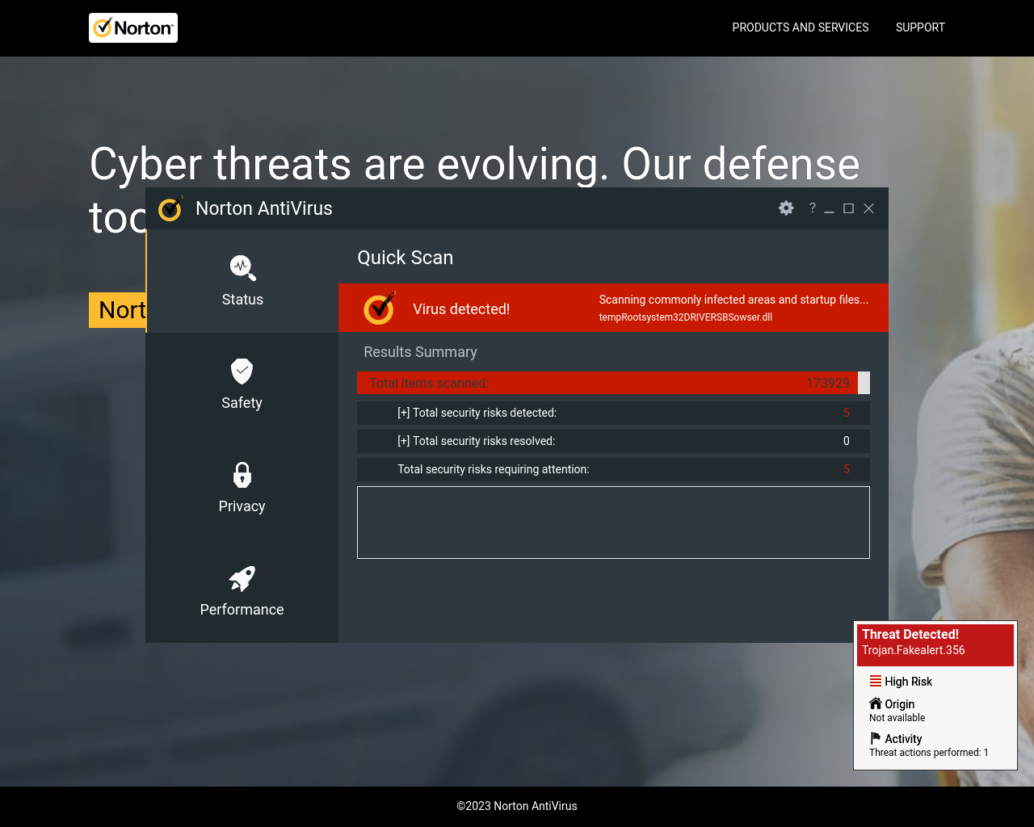Viewport: 1034px width, 827px height.
Task: Click the Virus detected! text
Action: [461, 309]
